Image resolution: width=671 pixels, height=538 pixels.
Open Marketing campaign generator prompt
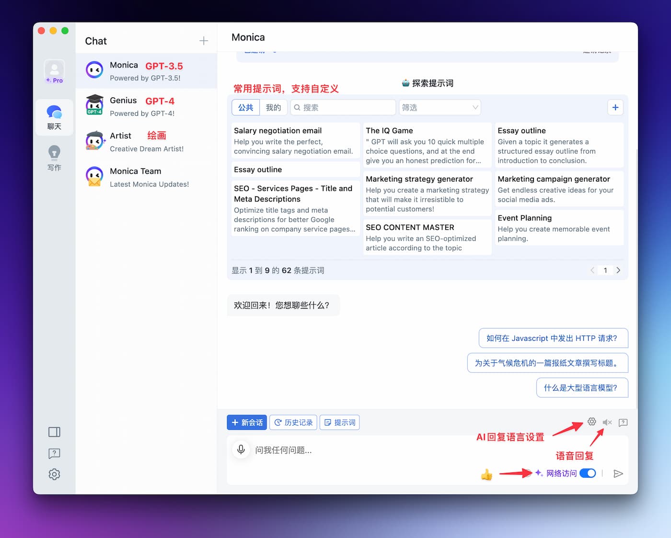click(x=559, y=189)
